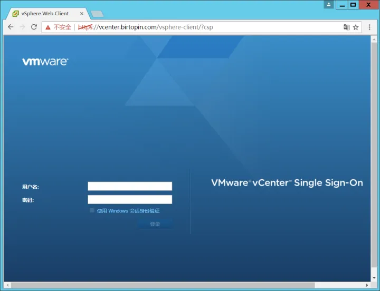Click the vertical scrollbar thumb
Screen dimensions: 380x291
tap(374, 154)
